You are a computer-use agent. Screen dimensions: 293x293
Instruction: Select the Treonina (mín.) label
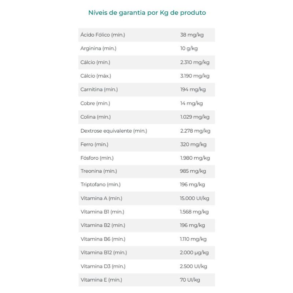pos(99,171)
